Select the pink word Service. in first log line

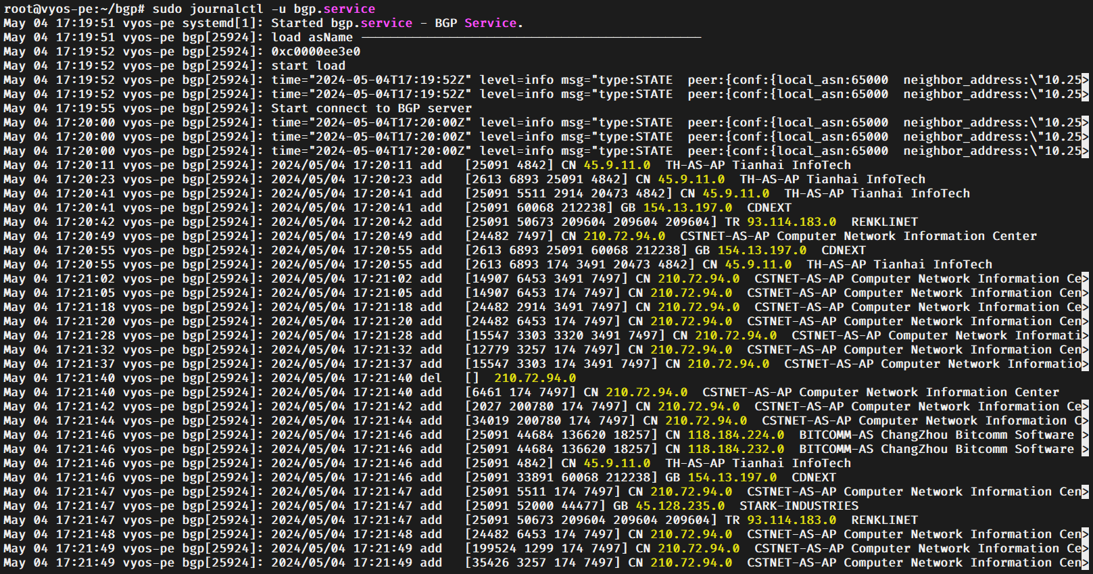494,23
